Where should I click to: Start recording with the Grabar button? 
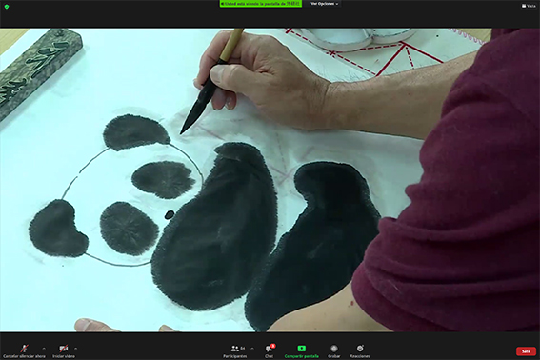point(333,351)
